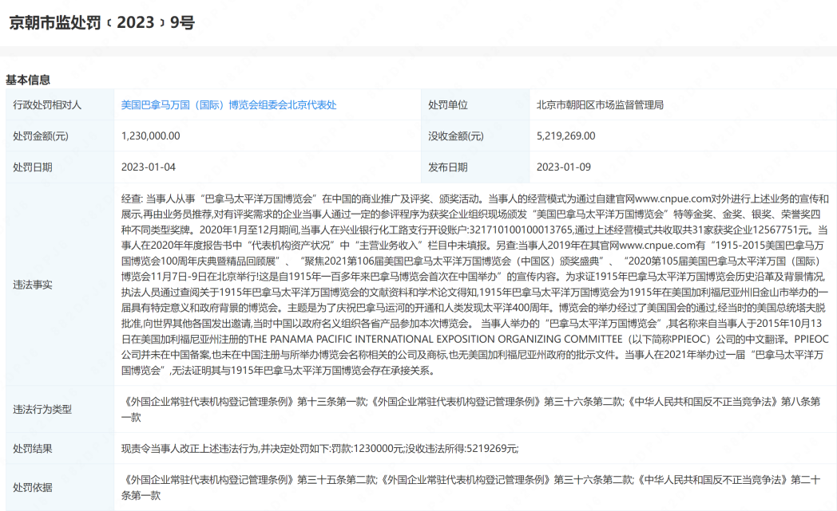The image size is (837, 511).
Task: Click the publish date 2023-01-09
Action: pos(563,167)
